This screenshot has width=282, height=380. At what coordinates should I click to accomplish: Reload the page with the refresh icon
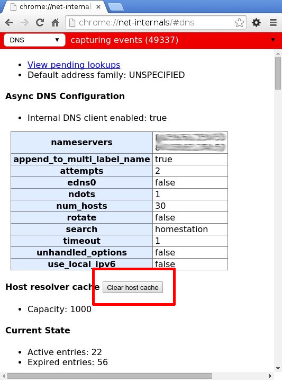[x=40, y=23]
